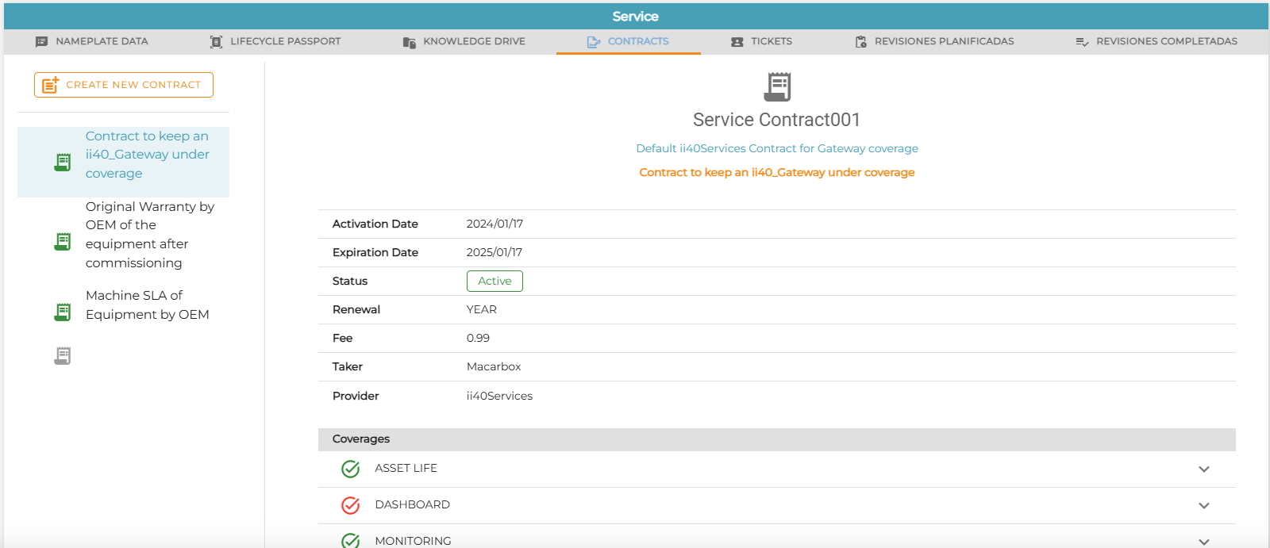1270x548 pixels.
Task: Switch to Lifecycle Passport tab
Action: (275, 41)
